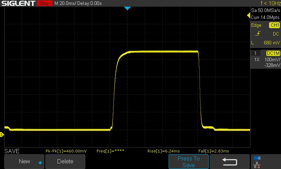Open the New dropdown arrow

click(40, 163)
